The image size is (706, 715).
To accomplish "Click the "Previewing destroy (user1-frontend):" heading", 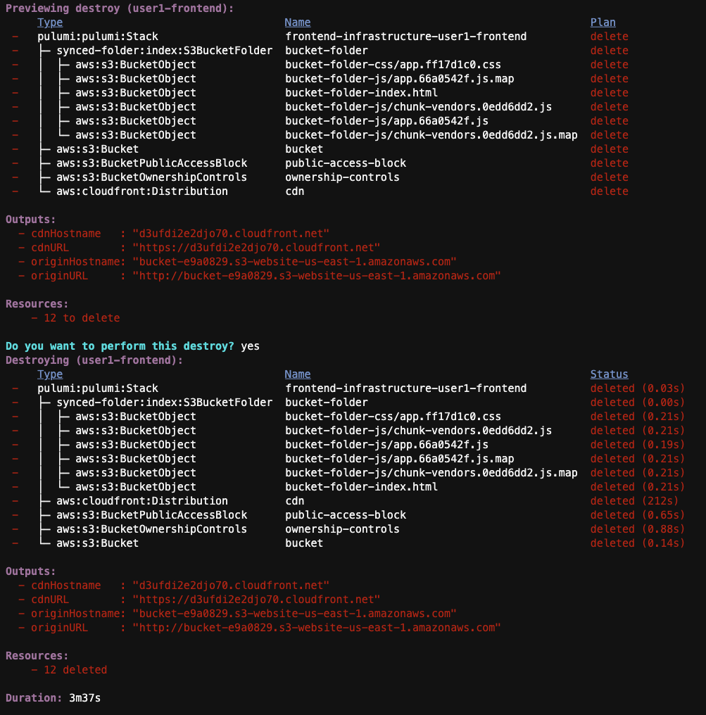I will [120, 8].
